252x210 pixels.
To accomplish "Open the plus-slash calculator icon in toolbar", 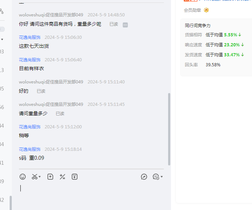I will pos(62,176).
